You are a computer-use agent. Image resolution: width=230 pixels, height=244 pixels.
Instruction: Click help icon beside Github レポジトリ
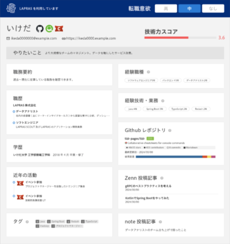[x=170, y=130]
